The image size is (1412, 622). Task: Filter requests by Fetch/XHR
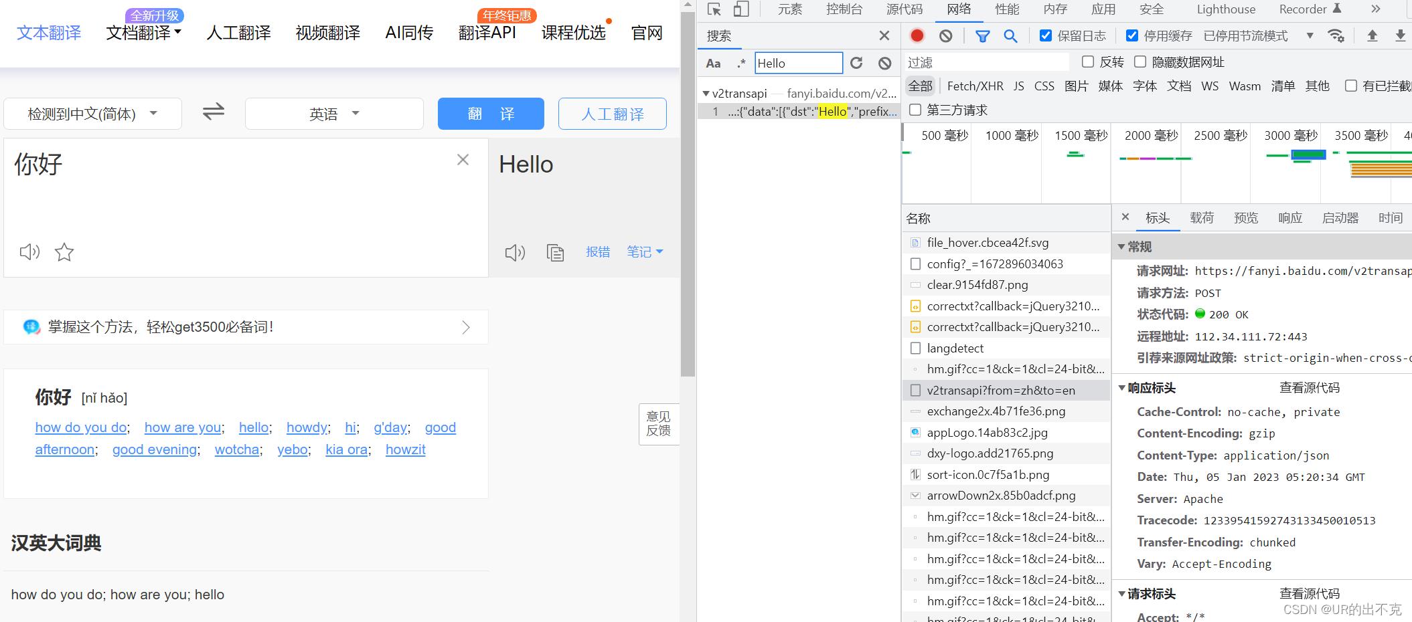pos(975,86)
